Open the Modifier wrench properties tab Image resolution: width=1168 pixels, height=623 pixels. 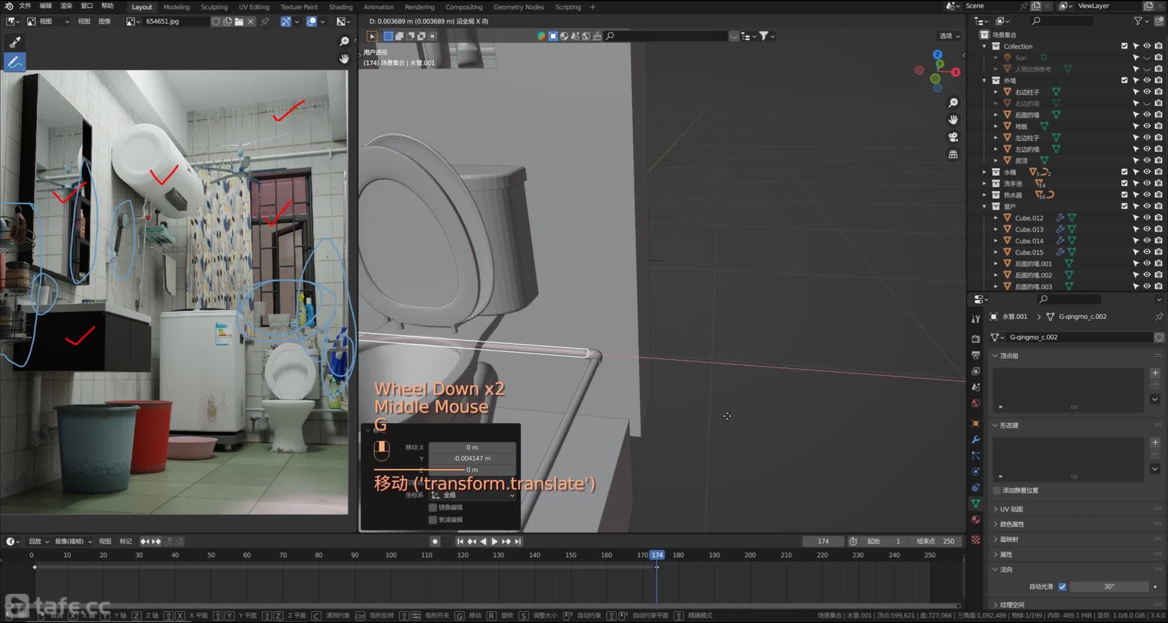tap(976, 440)
